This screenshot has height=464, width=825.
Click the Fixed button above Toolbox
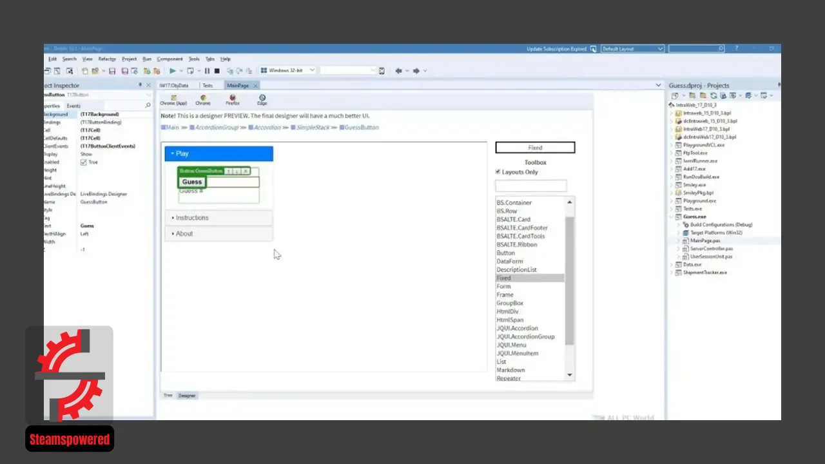(535, 148)
